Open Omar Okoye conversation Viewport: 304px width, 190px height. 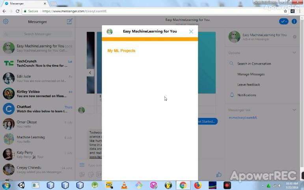pyautogui.click(x=37, y=124)
